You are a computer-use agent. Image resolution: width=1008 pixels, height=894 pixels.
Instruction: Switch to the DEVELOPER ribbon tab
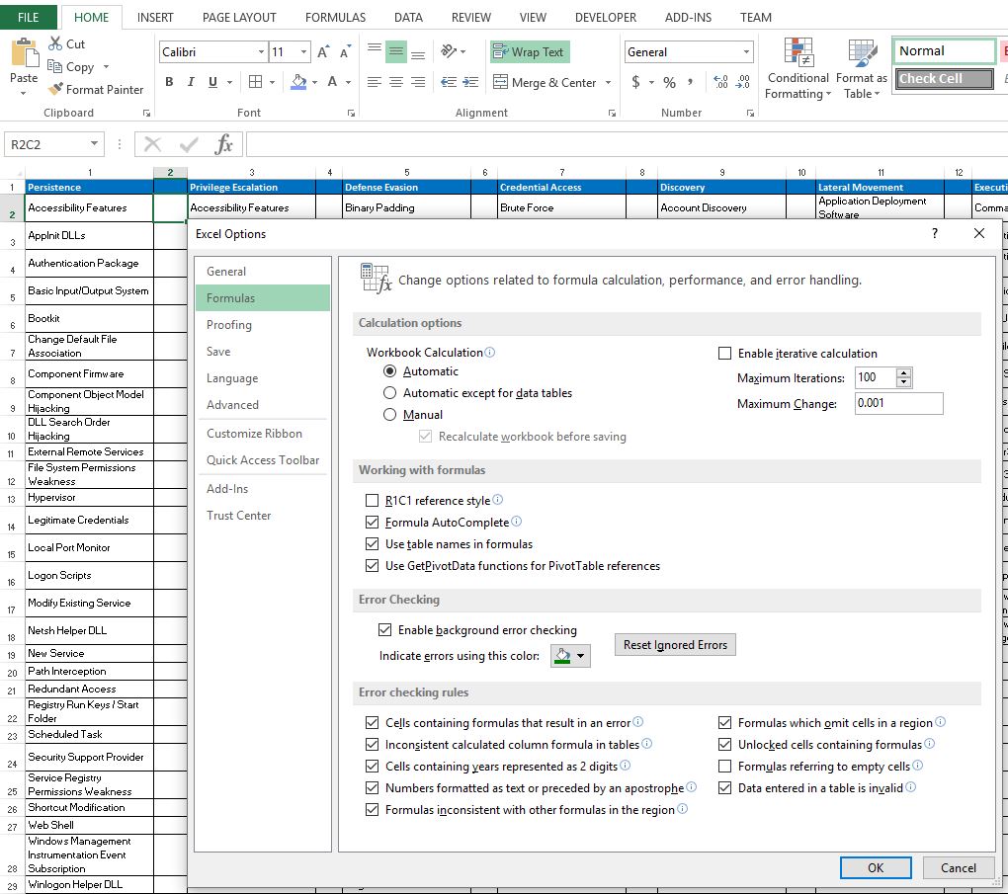click(x=606, y=18)
